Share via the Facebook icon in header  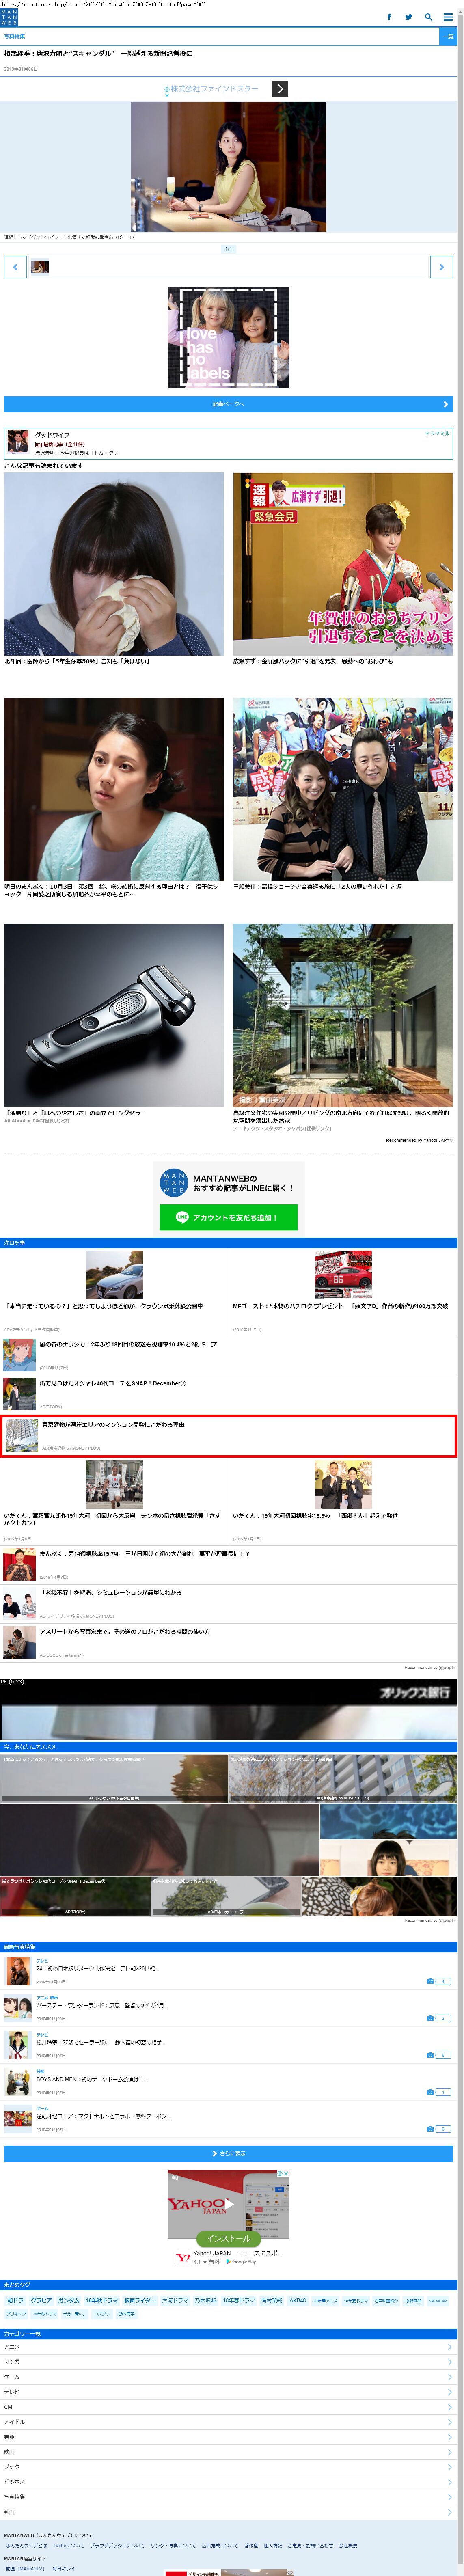(389, 17)
